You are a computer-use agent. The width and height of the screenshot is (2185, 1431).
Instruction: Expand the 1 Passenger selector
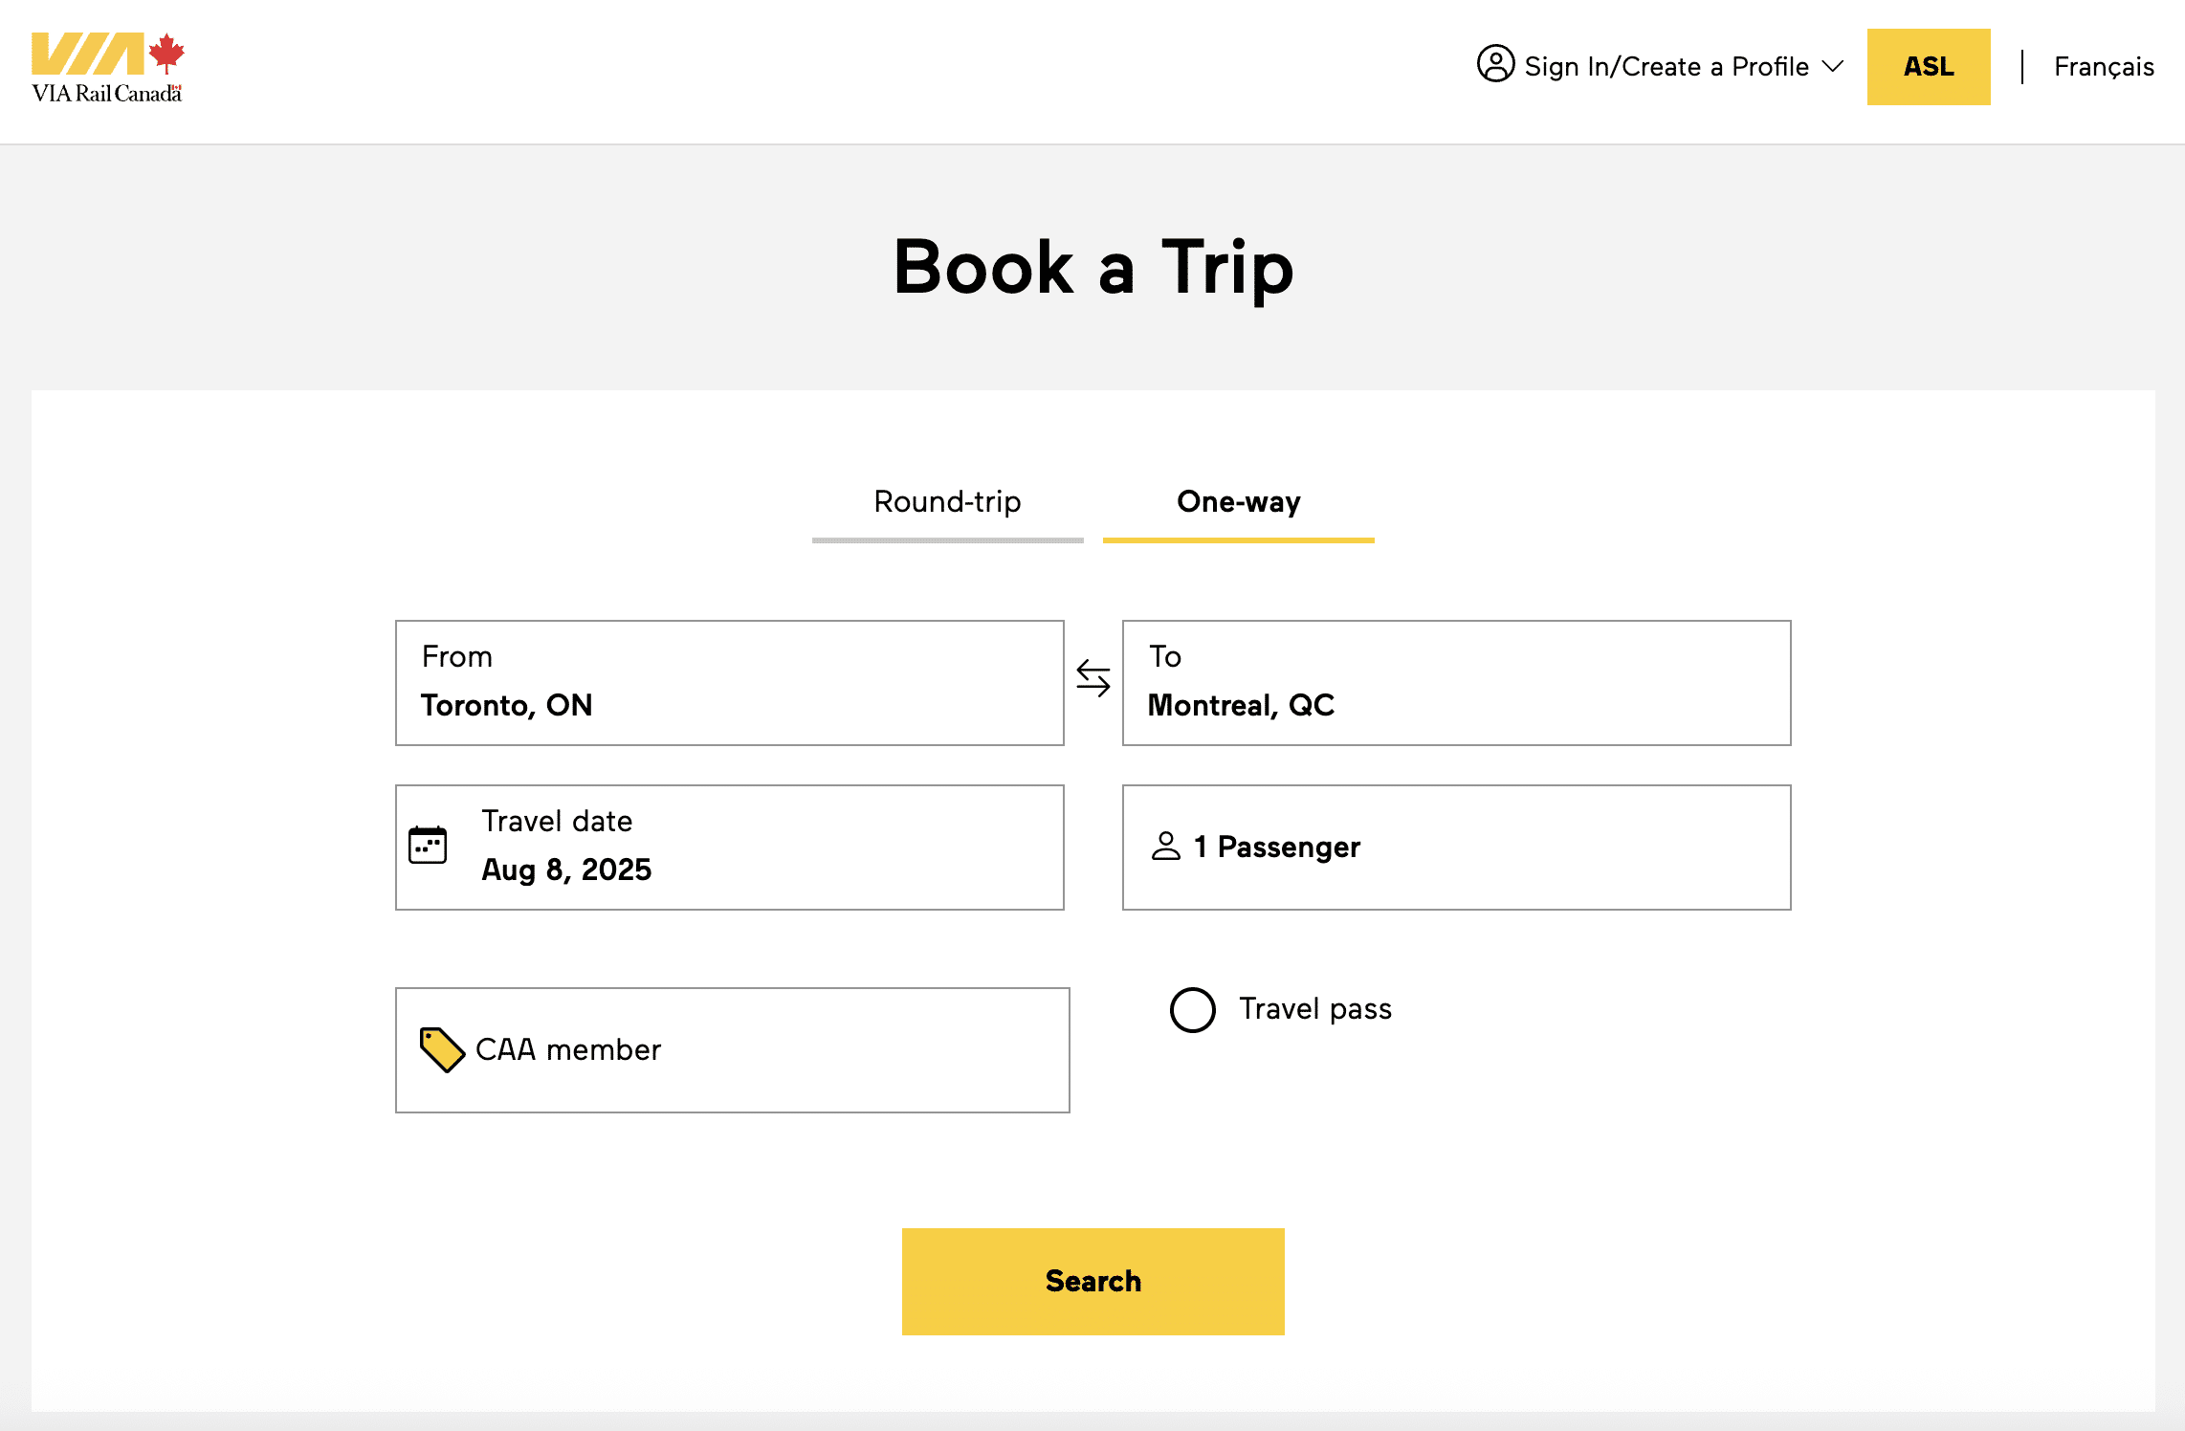point(1455,847)
